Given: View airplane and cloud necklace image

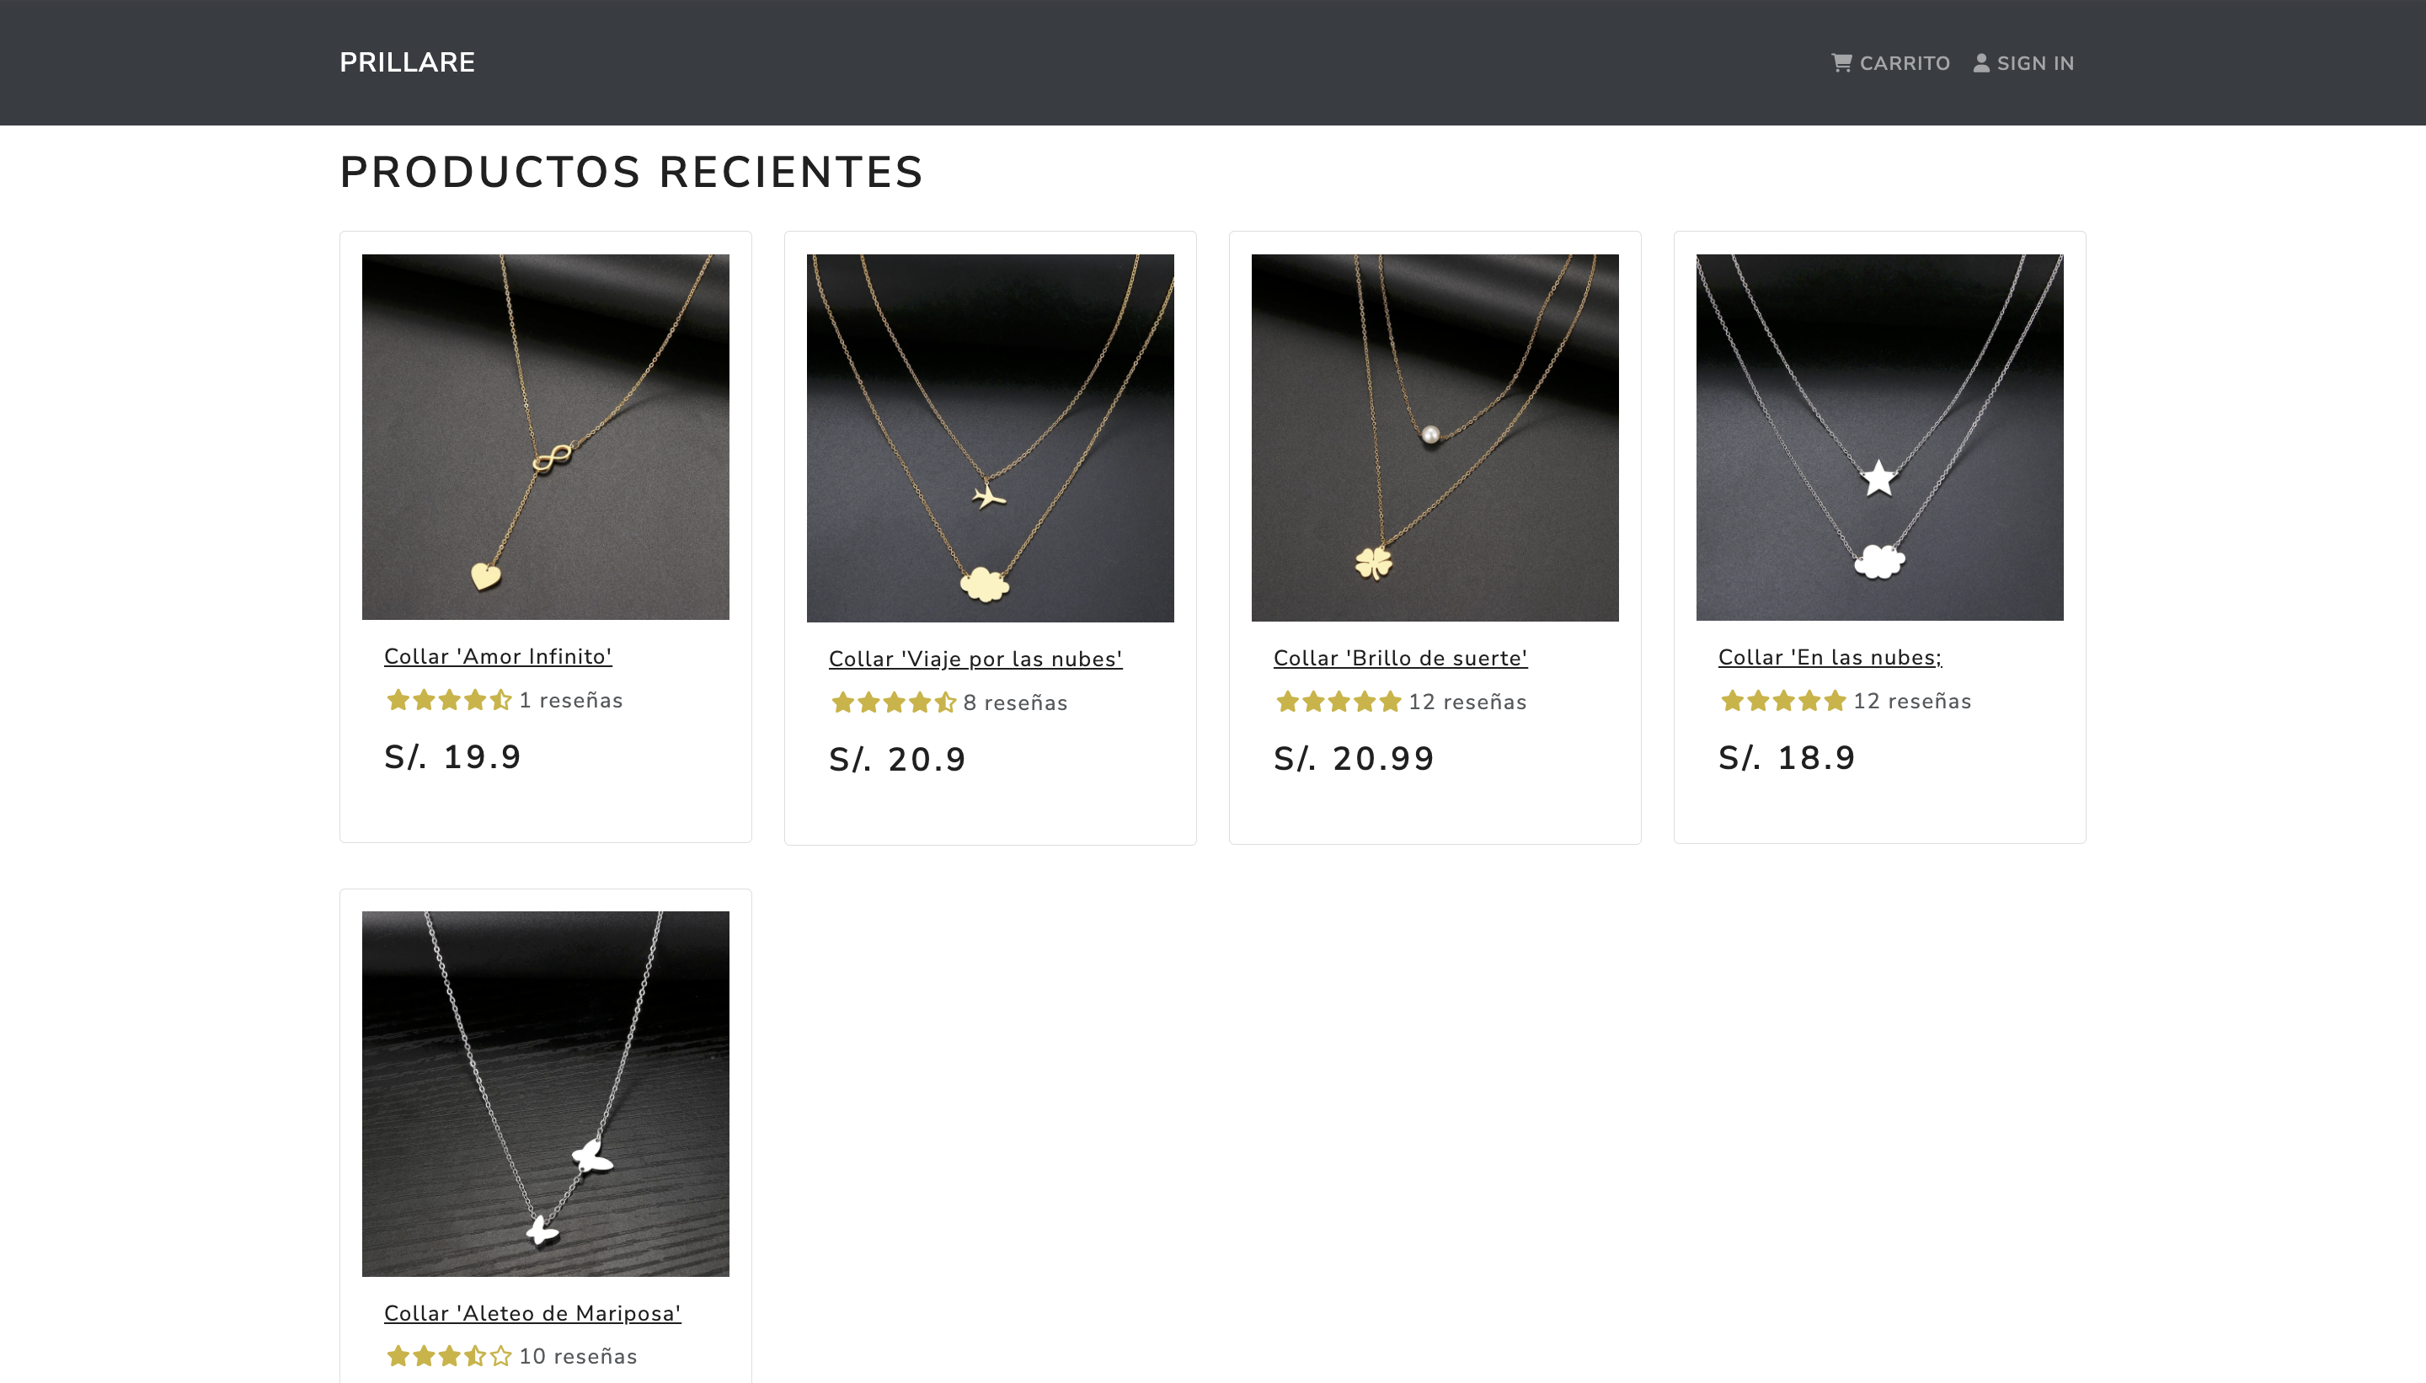Looking at the screenshot, I should (x=990, y=438).
